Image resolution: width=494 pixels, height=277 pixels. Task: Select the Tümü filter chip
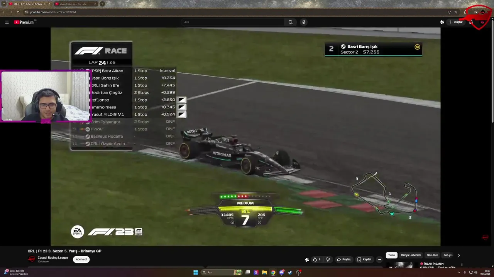point(392,255)
